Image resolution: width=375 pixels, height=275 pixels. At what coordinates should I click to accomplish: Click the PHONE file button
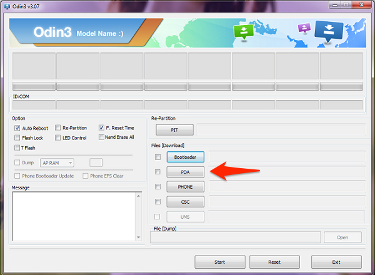coord(186,187)
